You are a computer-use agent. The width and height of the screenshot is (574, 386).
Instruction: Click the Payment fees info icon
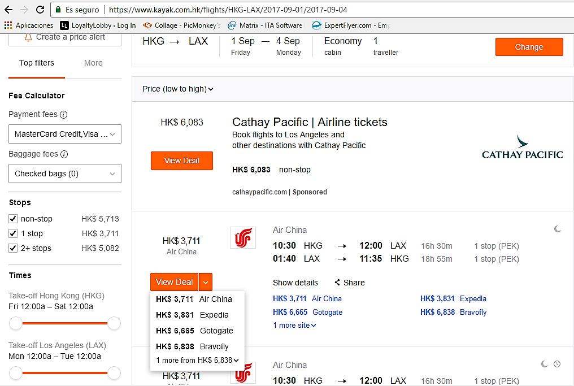(x=64, y=115)
